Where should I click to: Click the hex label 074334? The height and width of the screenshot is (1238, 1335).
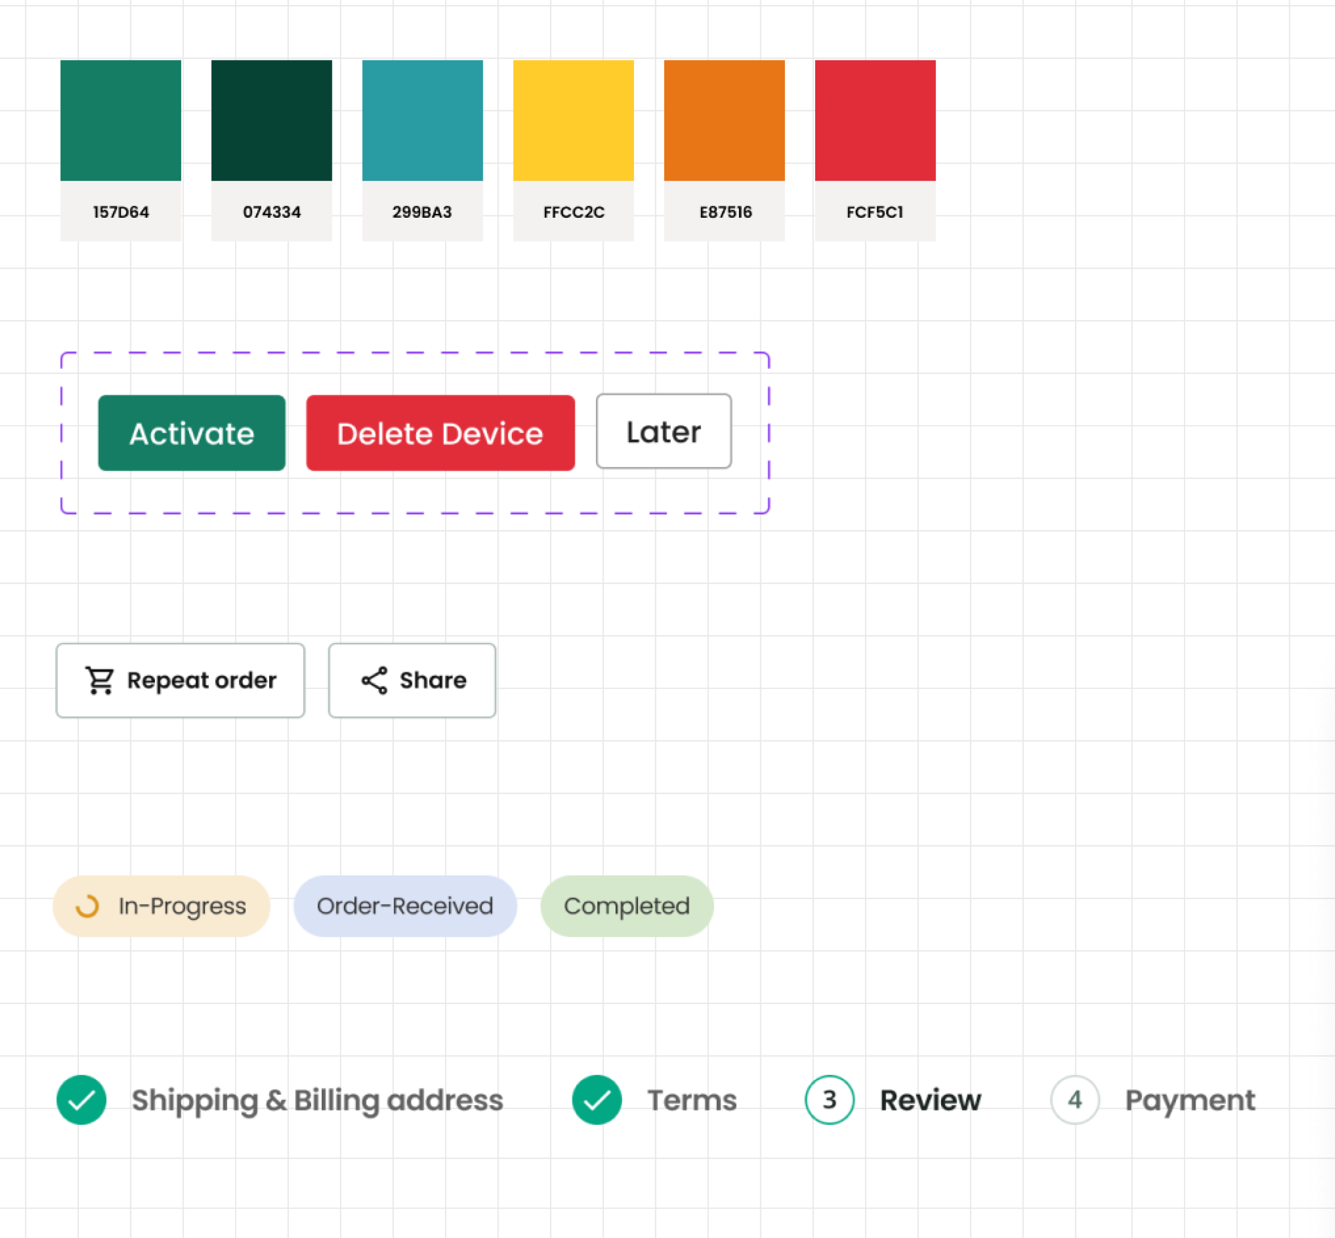point(272,212)
